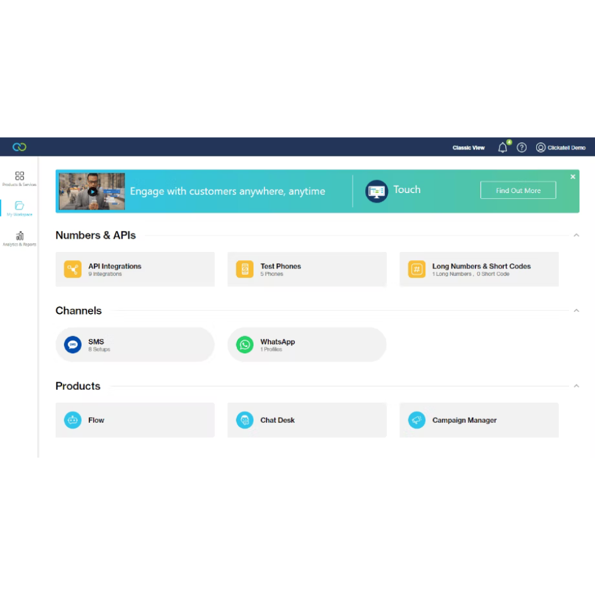Click the Touch monitor icon in banner
595x595 pixels.
tap(377, 191)
